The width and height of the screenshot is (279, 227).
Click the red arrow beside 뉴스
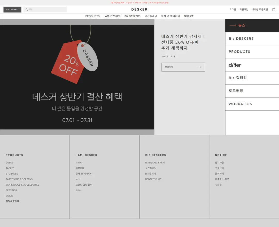click(x=233, y=25)
